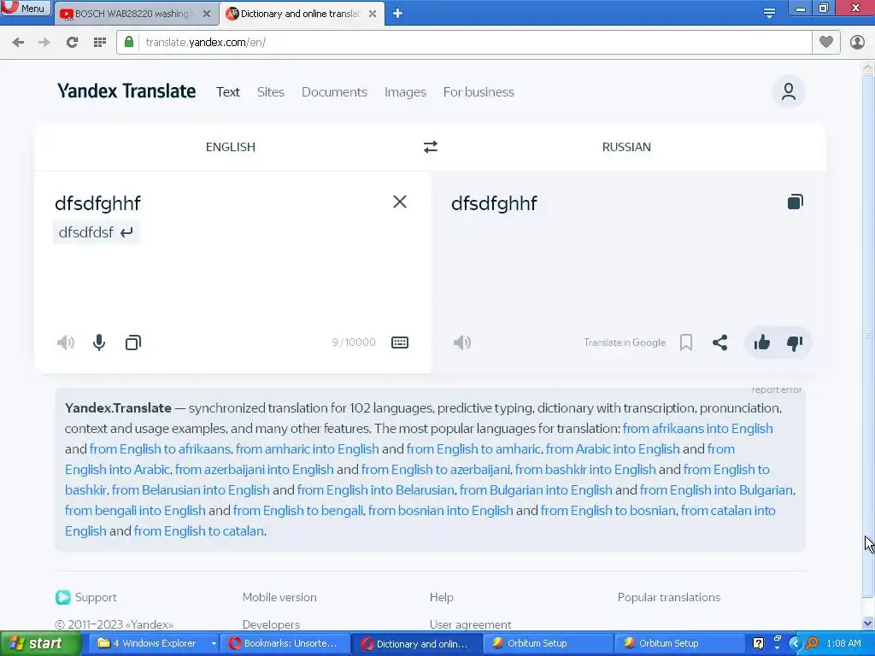This screenshot has width=875, height=656.
Task: View site security padlock icon
Action: point(129,42)
